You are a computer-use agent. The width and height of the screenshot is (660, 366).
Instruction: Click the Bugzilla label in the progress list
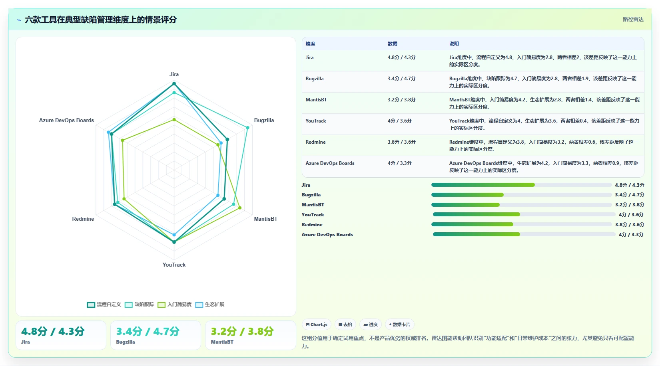[x=311, y=195]
